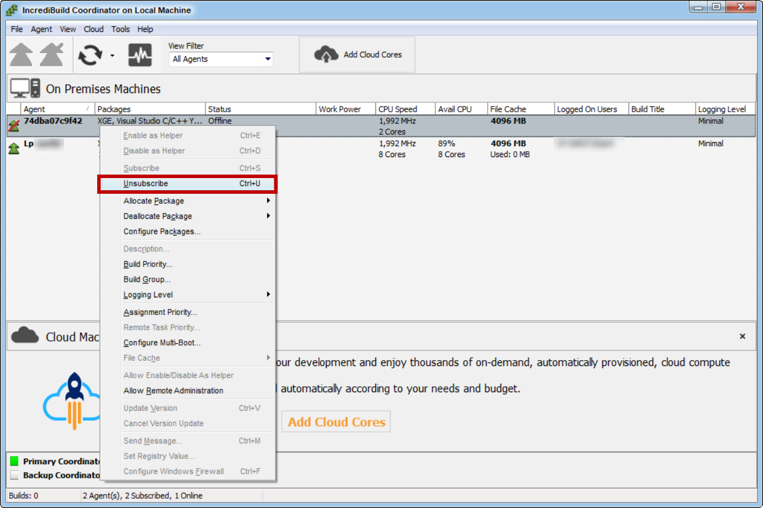Click the agents subscribed status bar text

coord(143,496)
